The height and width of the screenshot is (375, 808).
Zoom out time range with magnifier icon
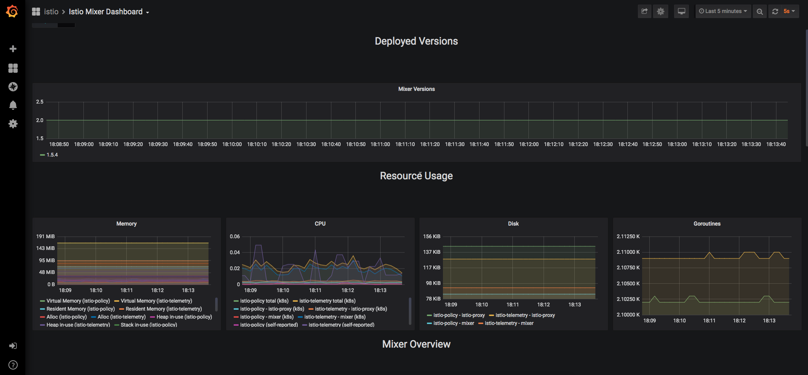760,11
